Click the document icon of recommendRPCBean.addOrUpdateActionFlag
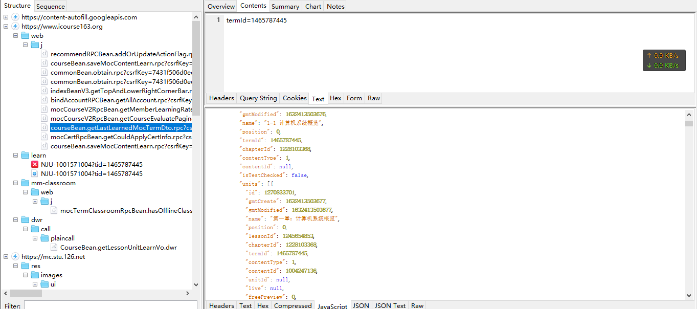697x309 pixels. [44, 54]
